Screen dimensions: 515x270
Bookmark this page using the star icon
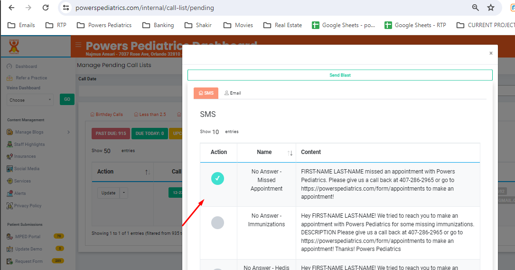pos(491,8)
